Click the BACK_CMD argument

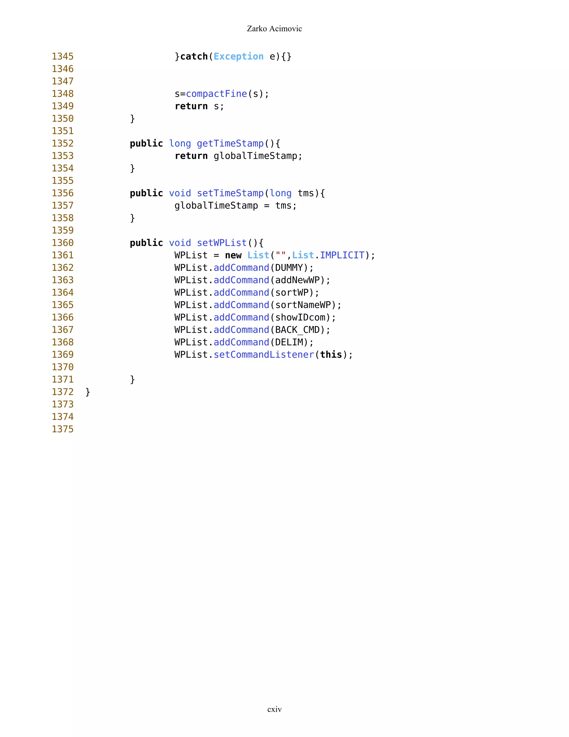[x=297, y=330]
